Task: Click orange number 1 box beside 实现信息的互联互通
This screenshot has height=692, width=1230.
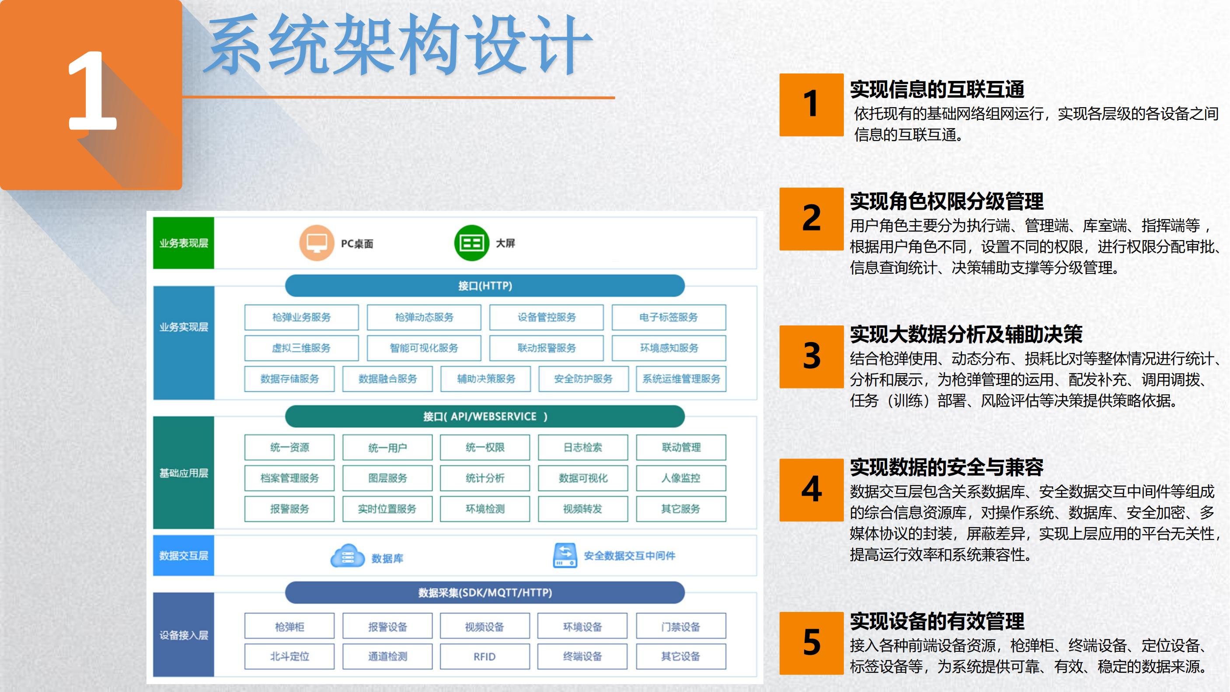Action: click(811, 105)
